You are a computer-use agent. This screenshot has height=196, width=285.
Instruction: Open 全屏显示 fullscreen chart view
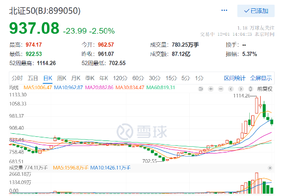tap(261, 78)
